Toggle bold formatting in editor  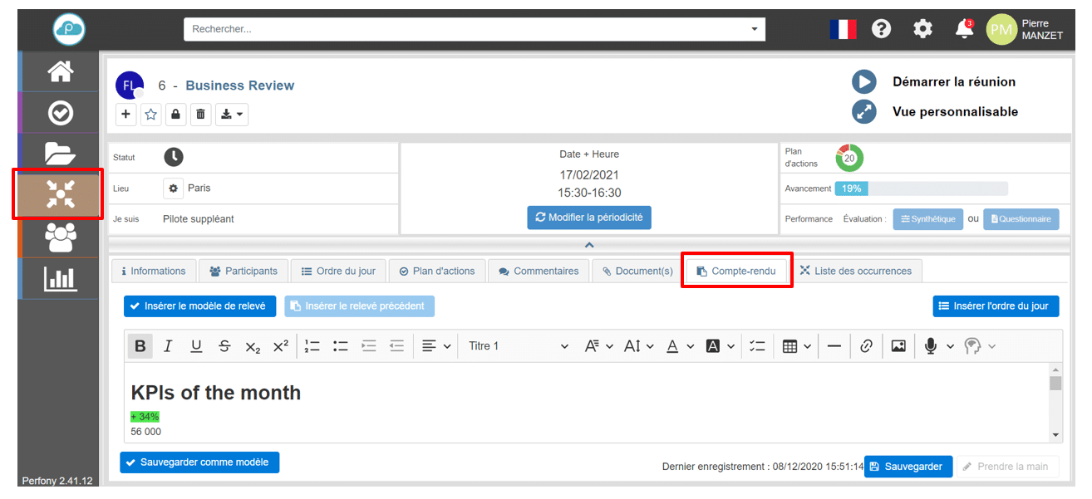tap(140, 346)
